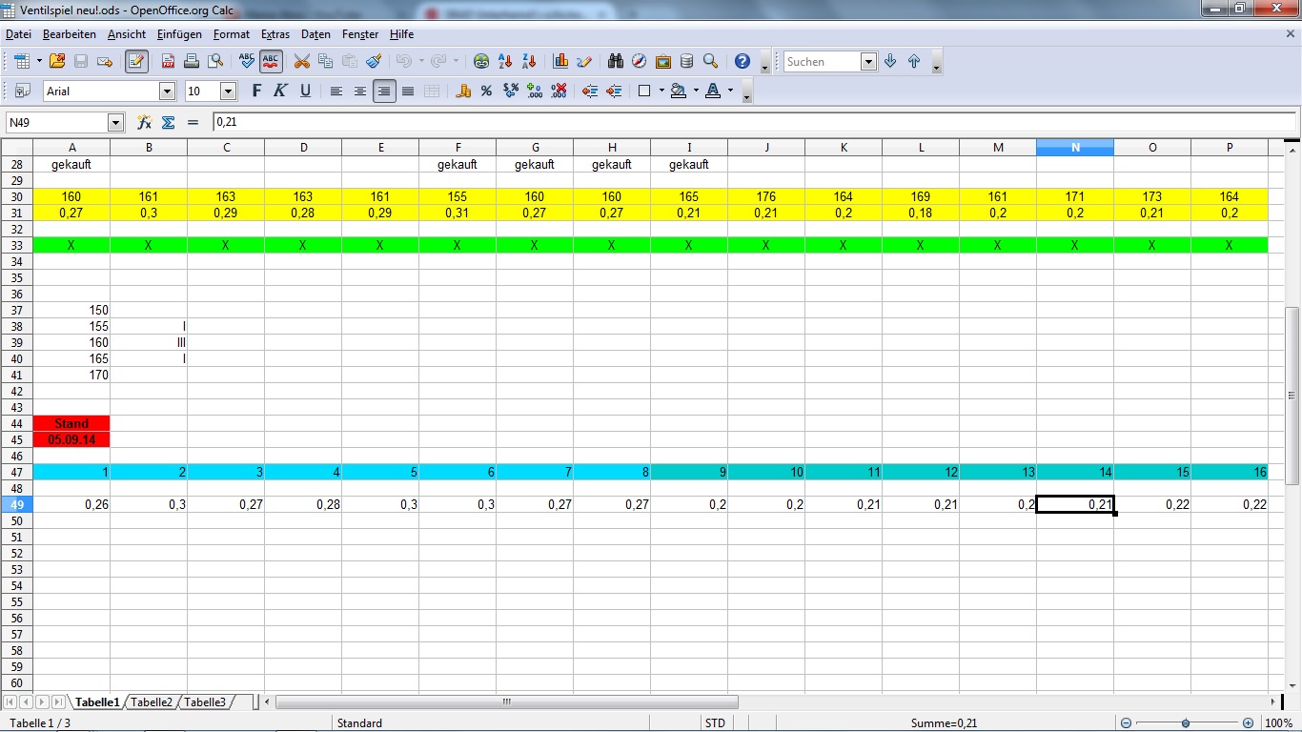Image resolution: width=1302 pixels, height=732 pixels.
Task: Toggle Edit File mode button
Action: tap(136, 62)
